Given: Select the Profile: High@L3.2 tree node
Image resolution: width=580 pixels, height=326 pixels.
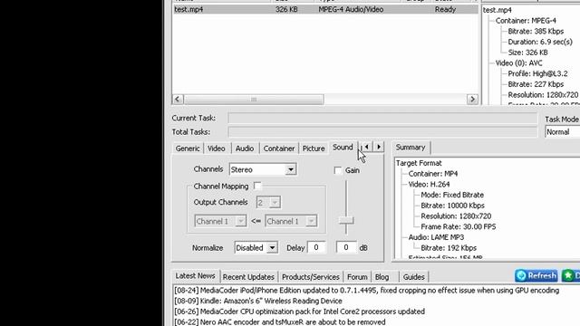Looking at the screenshot, I should click(x=537, y=73).
